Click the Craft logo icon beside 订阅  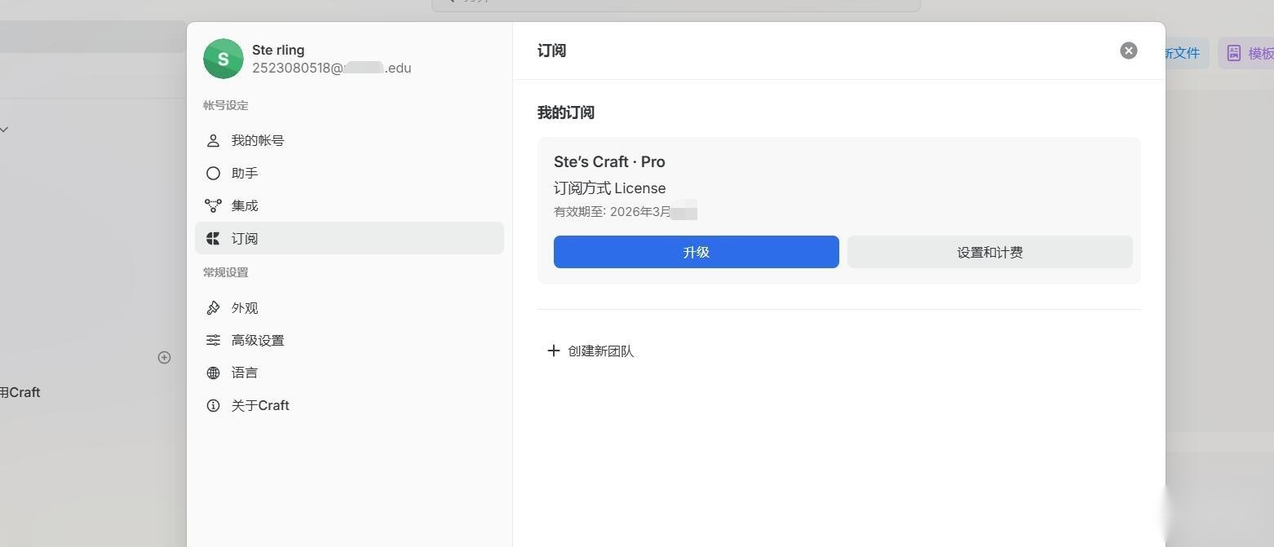(213, 238)
